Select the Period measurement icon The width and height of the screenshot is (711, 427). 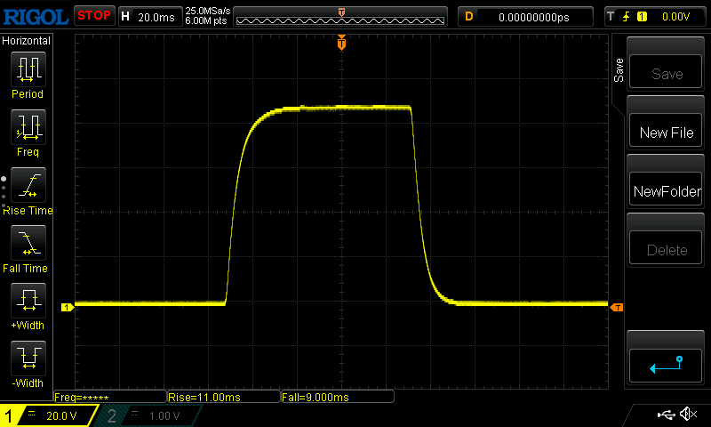coord(28,69)
